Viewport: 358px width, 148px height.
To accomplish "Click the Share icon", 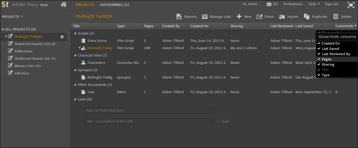I will [259, 17].
